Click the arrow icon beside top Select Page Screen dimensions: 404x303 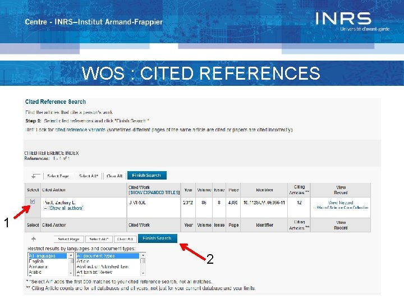(35, 176)
